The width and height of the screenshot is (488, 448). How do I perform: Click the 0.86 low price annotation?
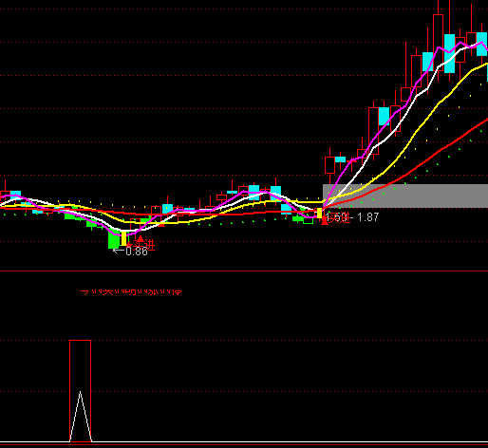pos(130,252)
